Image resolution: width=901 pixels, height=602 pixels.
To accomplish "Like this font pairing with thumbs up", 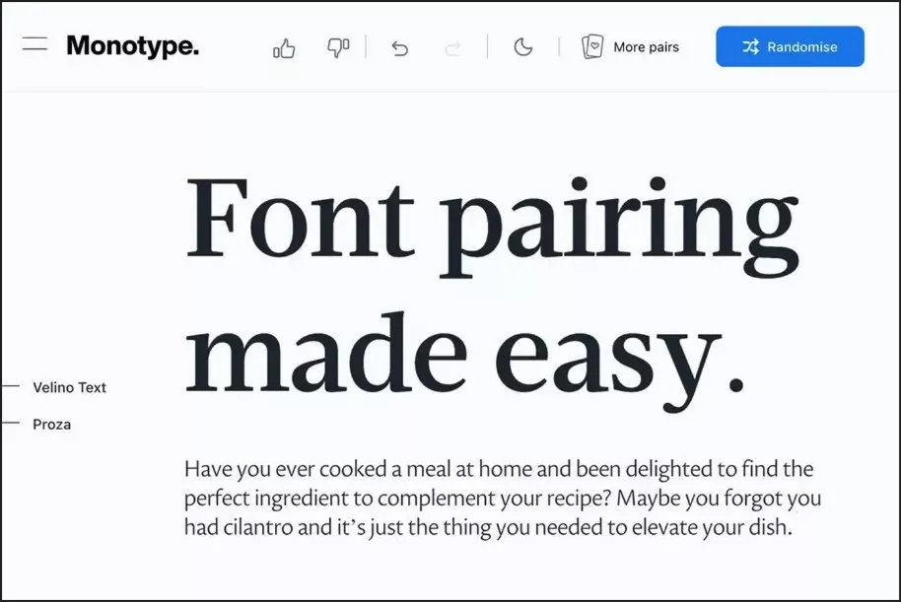I will (x=284, y=47).
